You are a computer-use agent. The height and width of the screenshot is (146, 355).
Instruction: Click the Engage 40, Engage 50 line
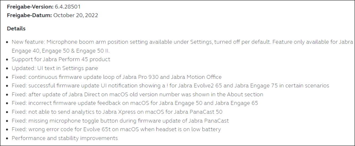click(x=61, y=51)
